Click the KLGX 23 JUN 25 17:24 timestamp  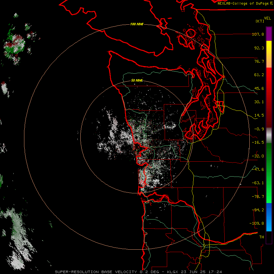click(195, 272)
